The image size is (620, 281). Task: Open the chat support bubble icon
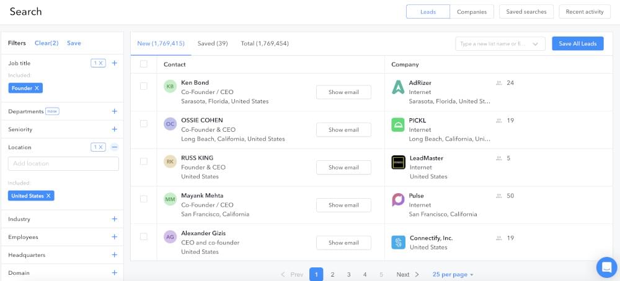tap(606, 267)
